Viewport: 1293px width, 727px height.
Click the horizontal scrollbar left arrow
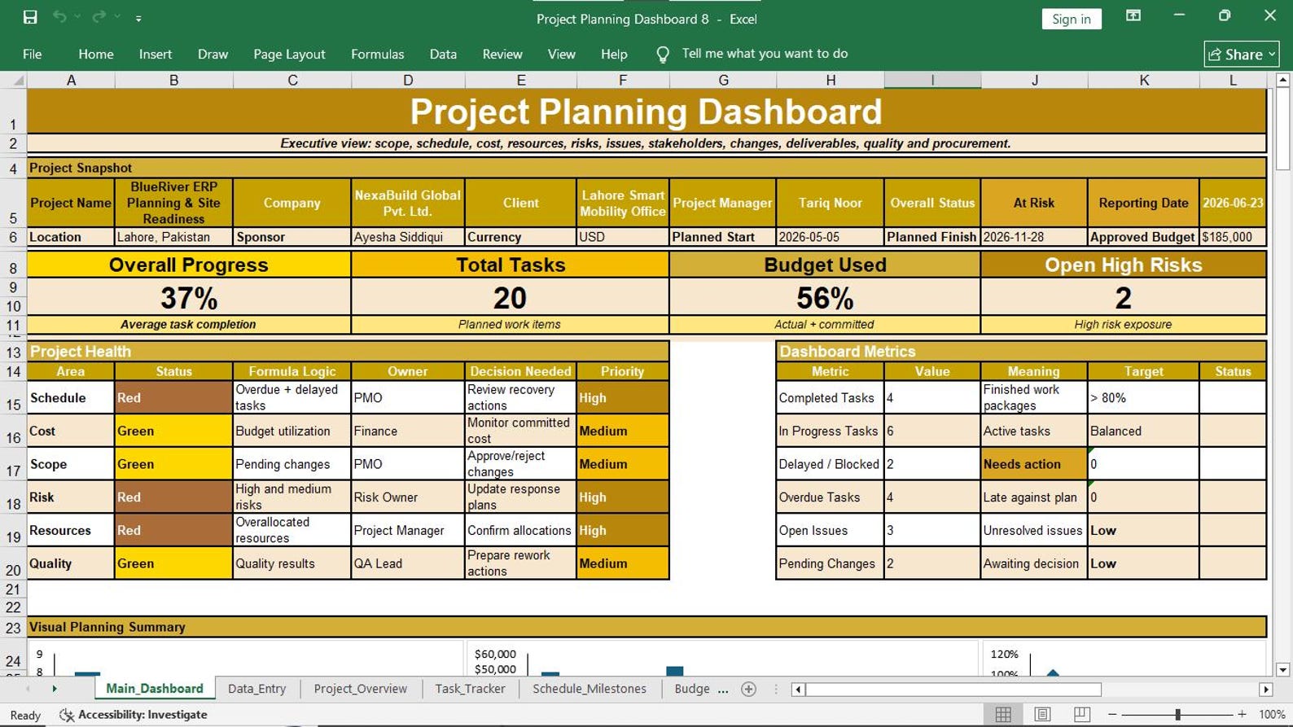(799, 690)
